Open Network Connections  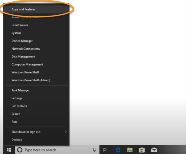(x=36, y=49)
